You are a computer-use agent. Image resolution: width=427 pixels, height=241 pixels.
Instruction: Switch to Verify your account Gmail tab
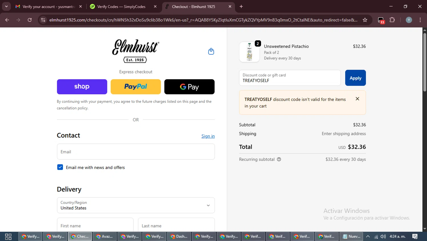coord(48,7)
